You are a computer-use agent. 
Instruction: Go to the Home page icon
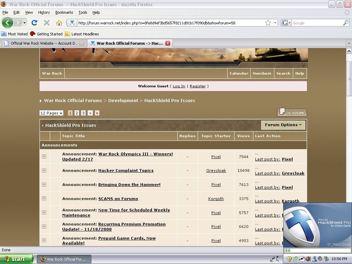pyautogui.click(x=59, y=23)
